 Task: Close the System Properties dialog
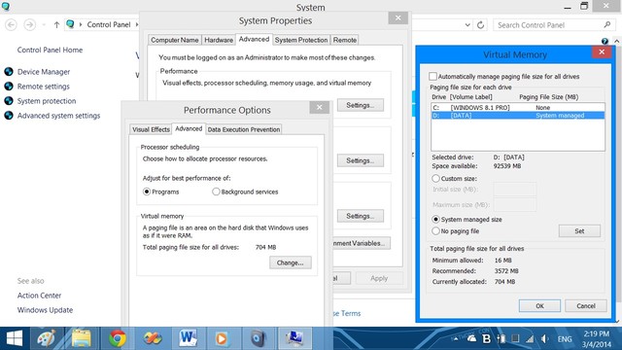(x=397, y=17)
